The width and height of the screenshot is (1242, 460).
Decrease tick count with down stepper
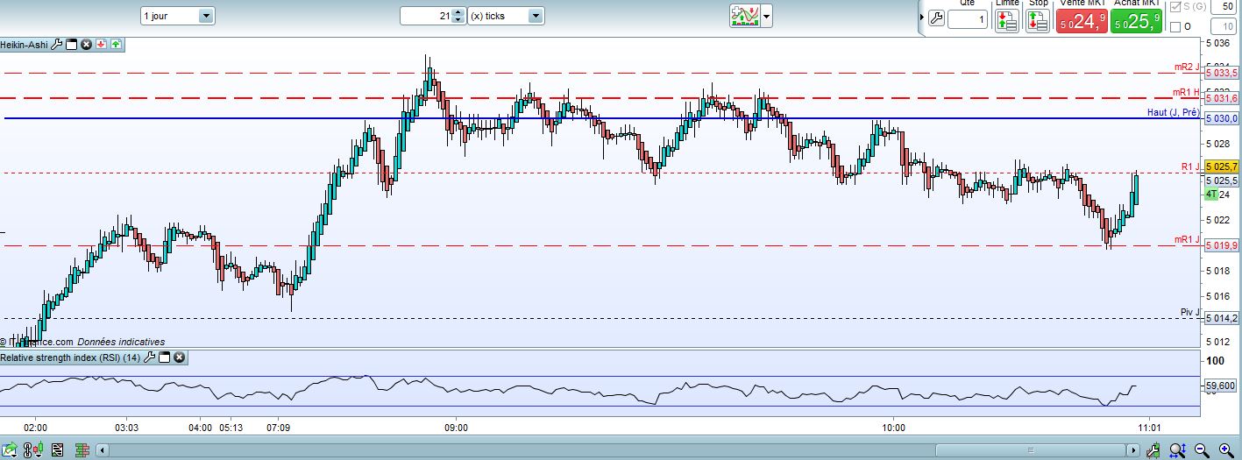click(x=458, y=20)
